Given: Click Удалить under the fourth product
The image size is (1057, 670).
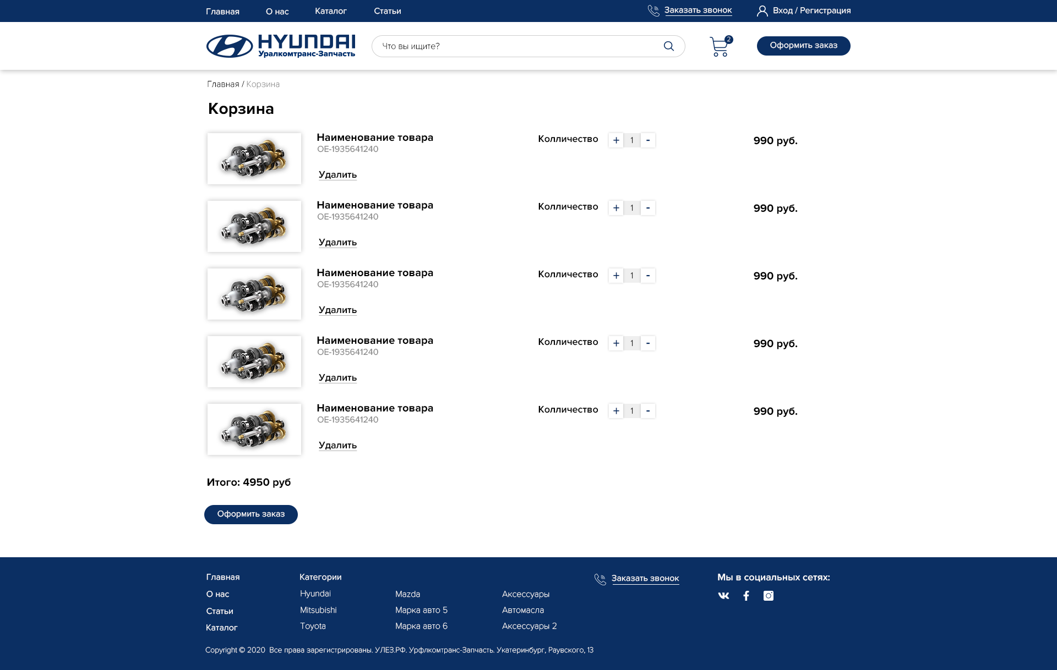Looking at the screenshot, I should pos(337,378).
